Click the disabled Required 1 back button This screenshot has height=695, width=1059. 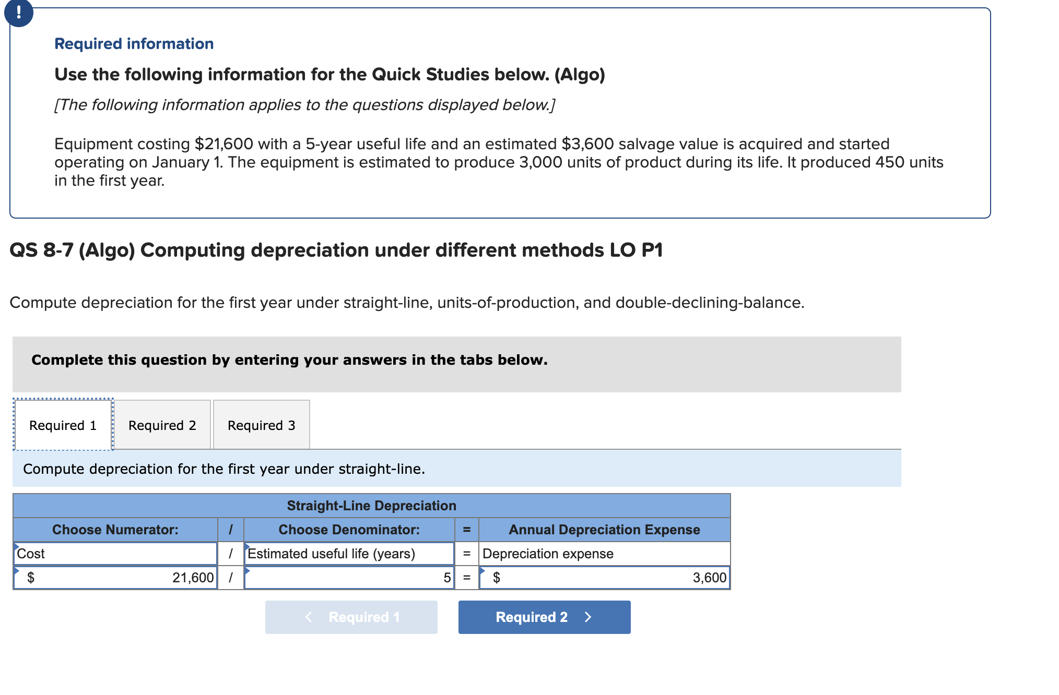[351, 617]
